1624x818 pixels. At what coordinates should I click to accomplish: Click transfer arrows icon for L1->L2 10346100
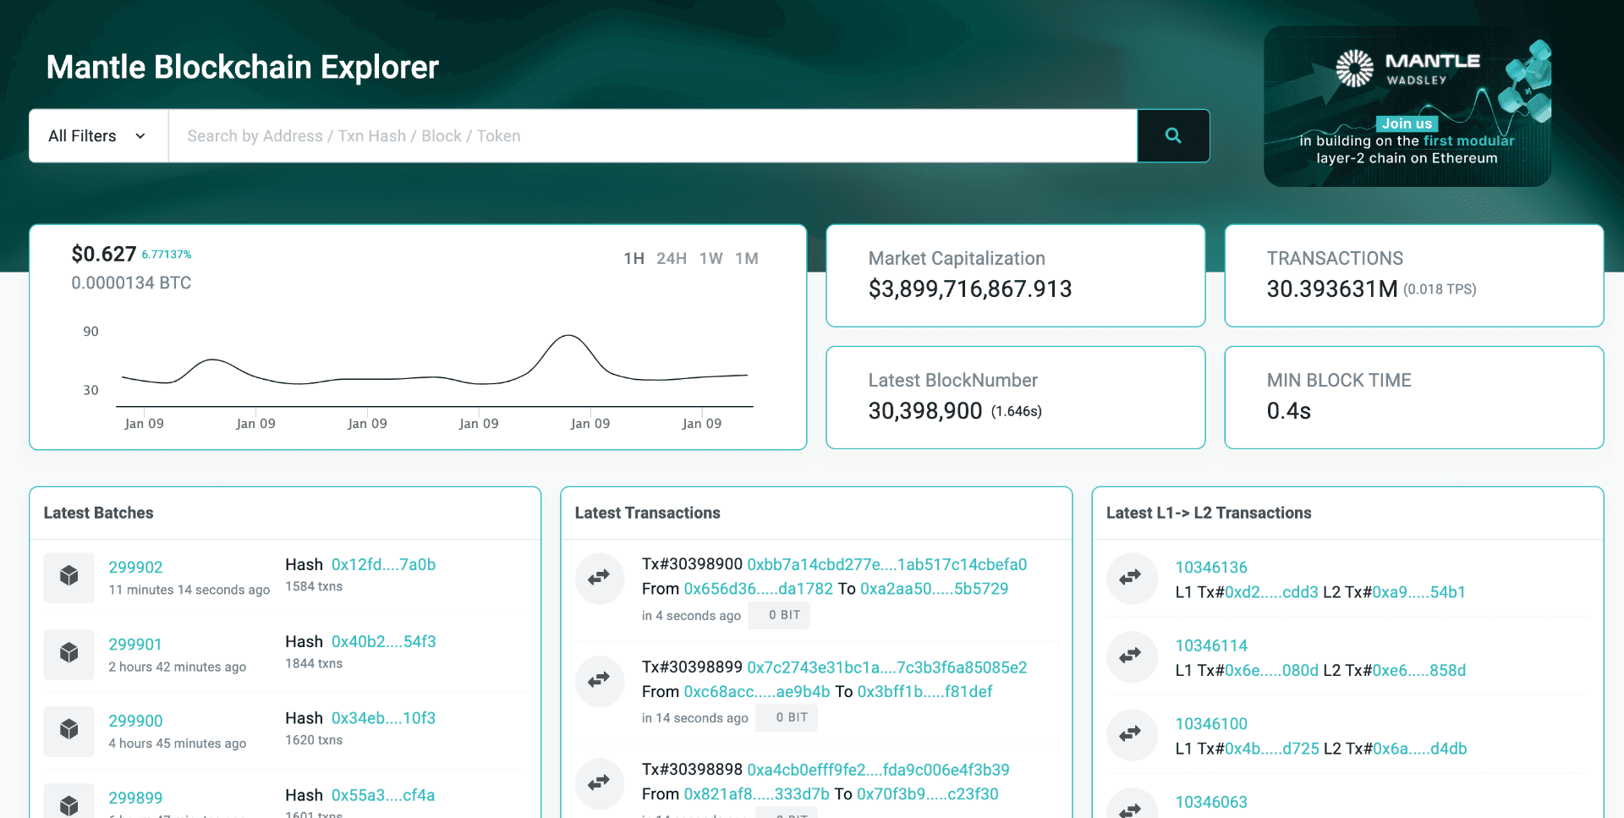coord(1131,735)
